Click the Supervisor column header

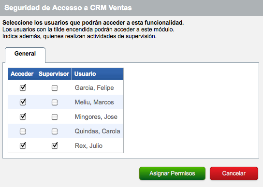tap(54, 74)
